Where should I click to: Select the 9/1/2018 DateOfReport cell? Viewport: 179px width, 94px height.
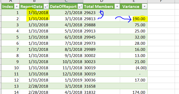click(66, 55)
